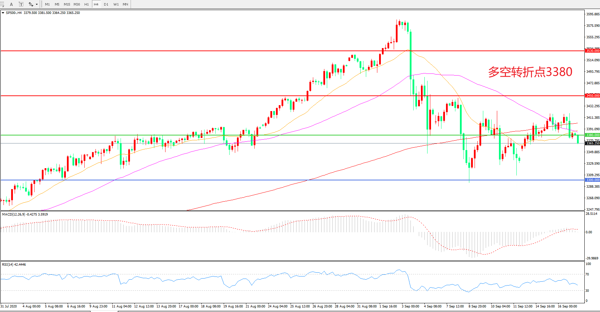Select the H1 timeframe button

pos(86,5)
